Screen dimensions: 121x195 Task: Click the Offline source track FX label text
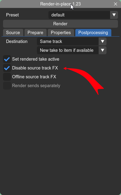[x=34, y=77]
